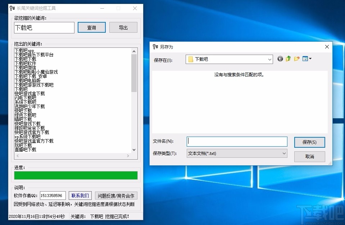Click the back navigation arrow in Save As dialog
Screen dimensions: 345x225
tap(280, 59)
